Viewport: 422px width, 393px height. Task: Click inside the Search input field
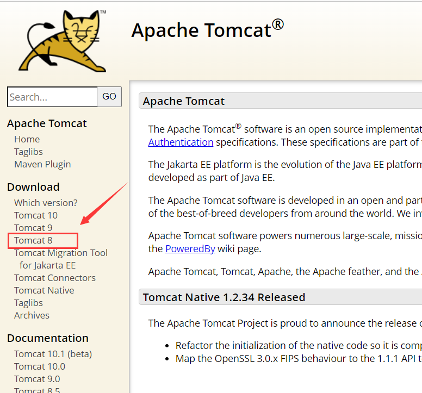click(52, 97)
